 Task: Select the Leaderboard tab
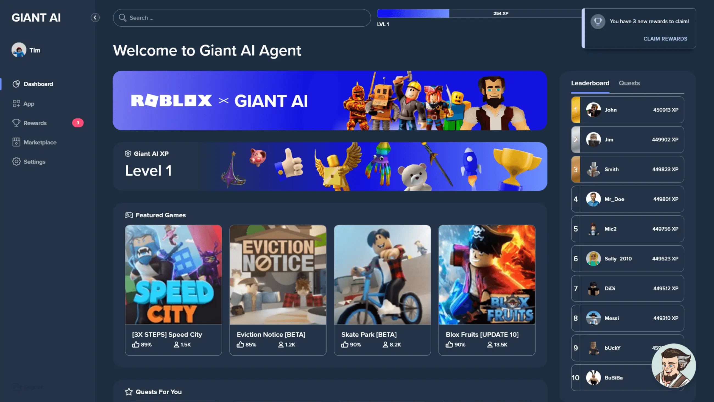point(590,83)
